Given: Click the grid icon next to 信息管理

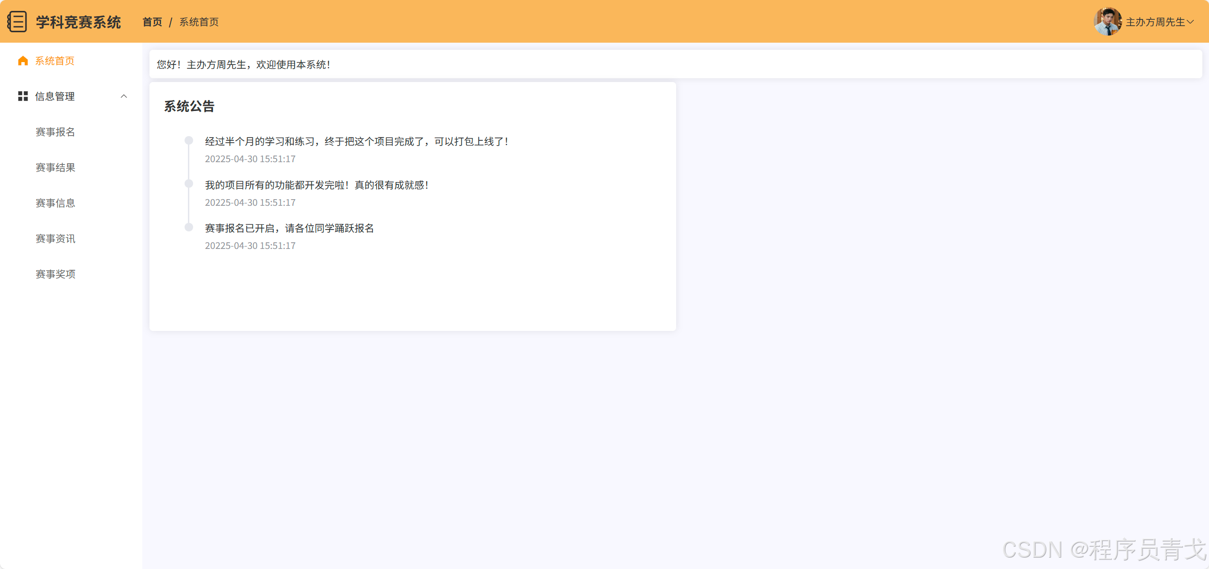Looking at the screenshot, I should click(23, 96).
